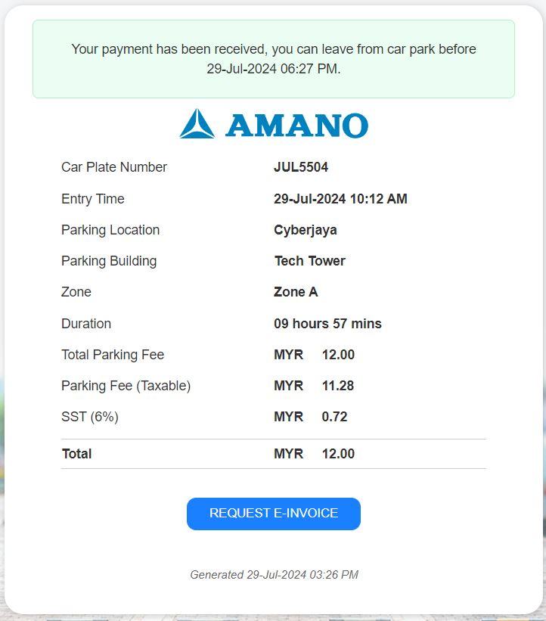Screen dimensions: 546x621
Task: Click the Total Parking Fee label
Action: [x=113, y=355]
